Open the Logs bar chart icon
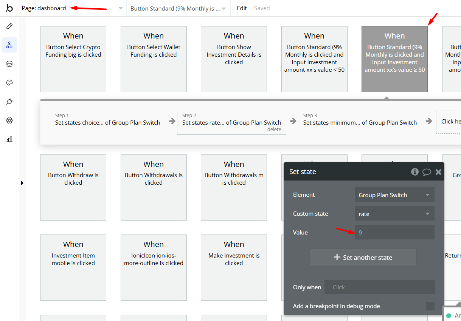The image size is (461, 321). pyautogui.click(x=9, y=139)
